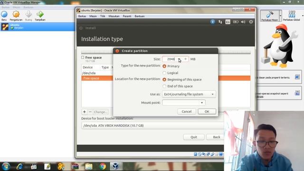Open the Tilik menu

pos(103,16)
